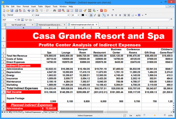
Task: Click zoom in plus button
Action: [x=165, y=115]
